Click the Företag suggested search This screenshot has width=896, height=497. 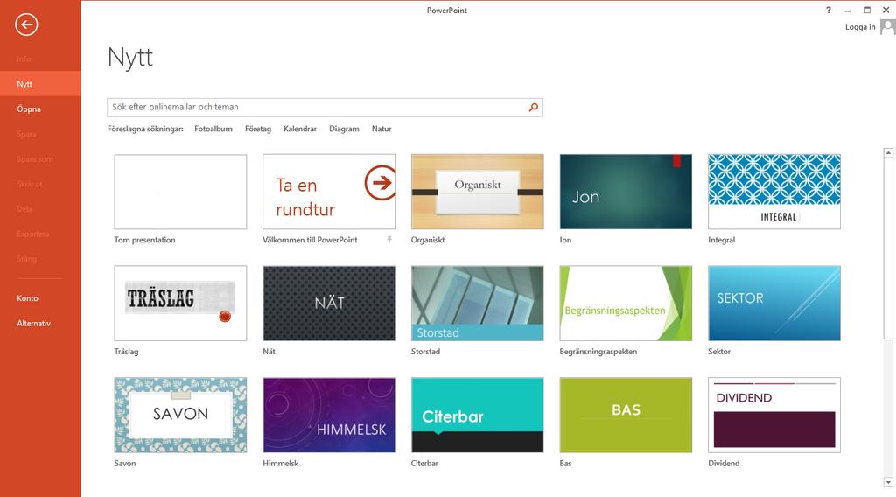(x=258, y=129)
